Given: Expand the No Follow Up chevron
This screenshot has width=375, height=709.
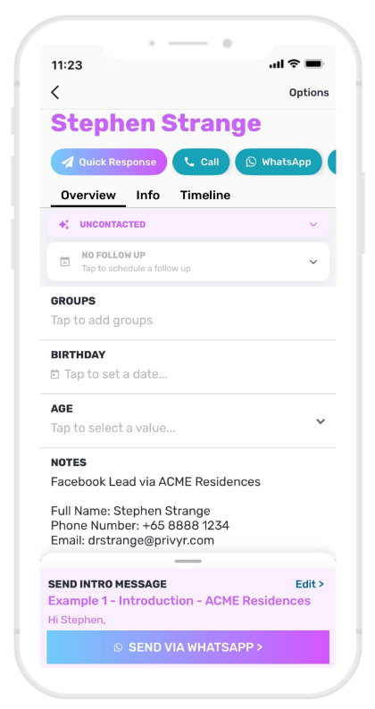Looking at the screenshot, I should click(x=313, y=262).
